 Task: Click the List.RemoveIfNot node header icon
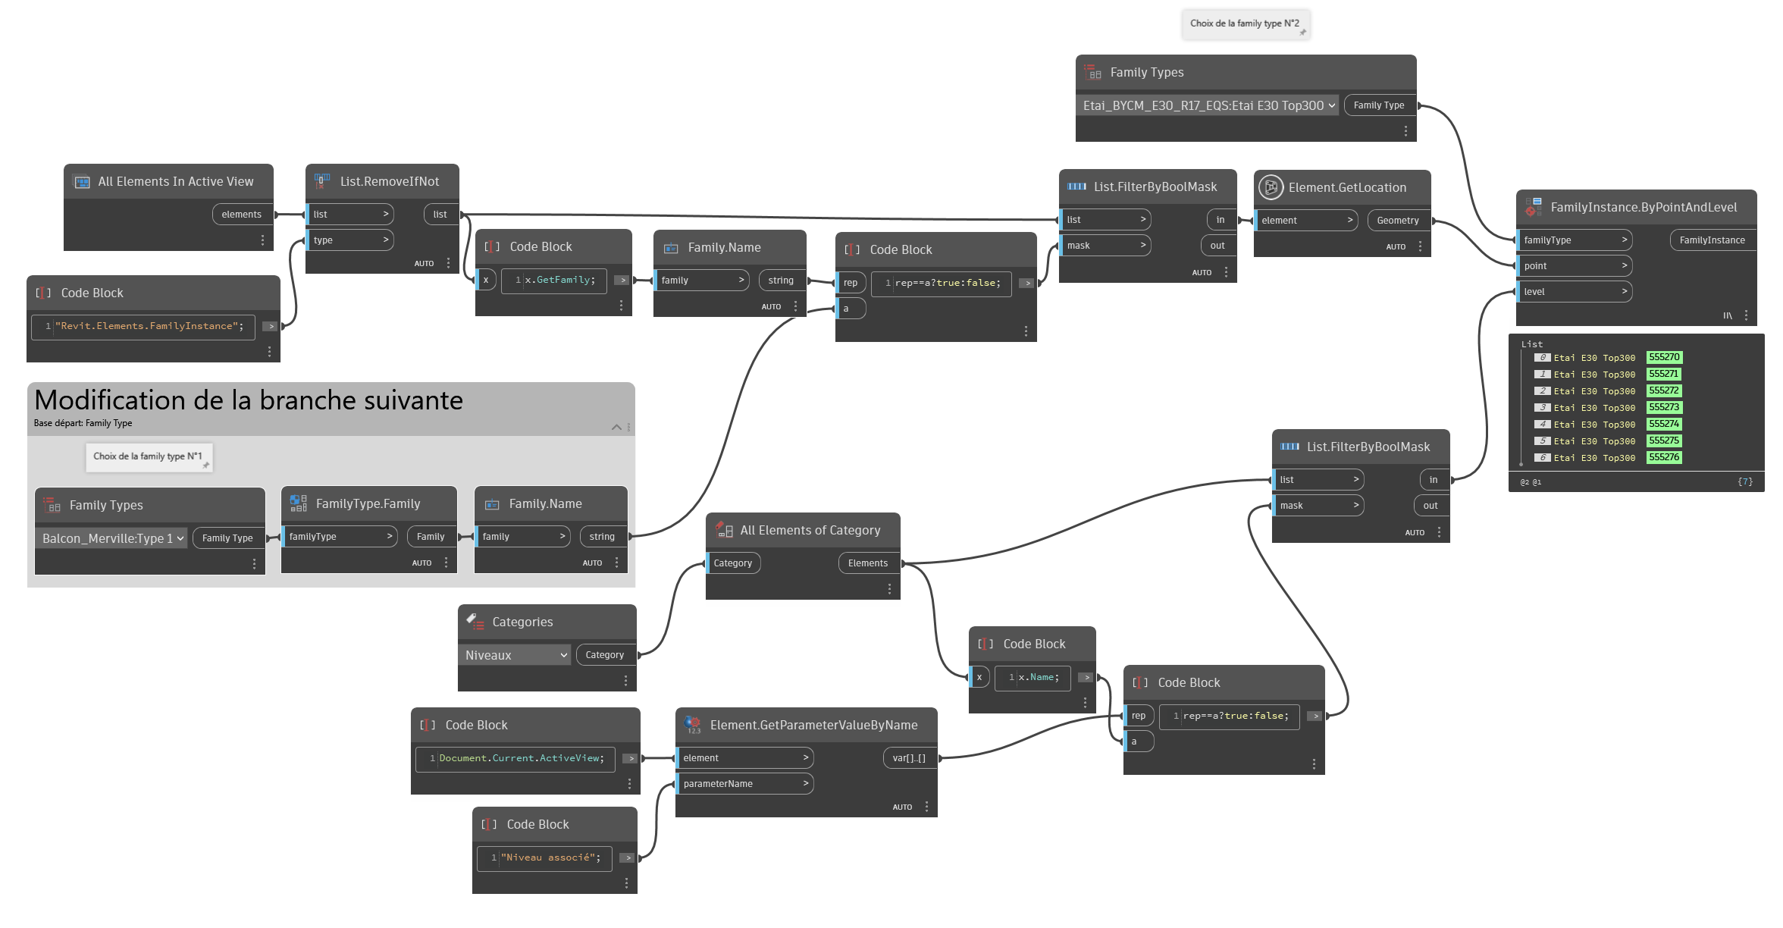click(321, 181)
